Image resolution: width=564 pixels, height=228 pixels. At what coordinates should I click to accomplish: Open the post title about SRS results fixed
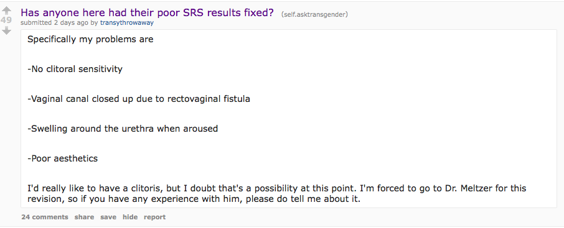pyautogui.click(x=147, y=13)
